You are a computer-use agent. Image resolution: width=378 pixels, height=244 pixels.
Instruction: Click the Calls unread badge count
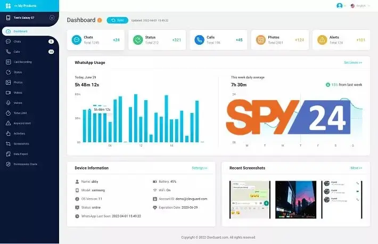click(51, 52)
